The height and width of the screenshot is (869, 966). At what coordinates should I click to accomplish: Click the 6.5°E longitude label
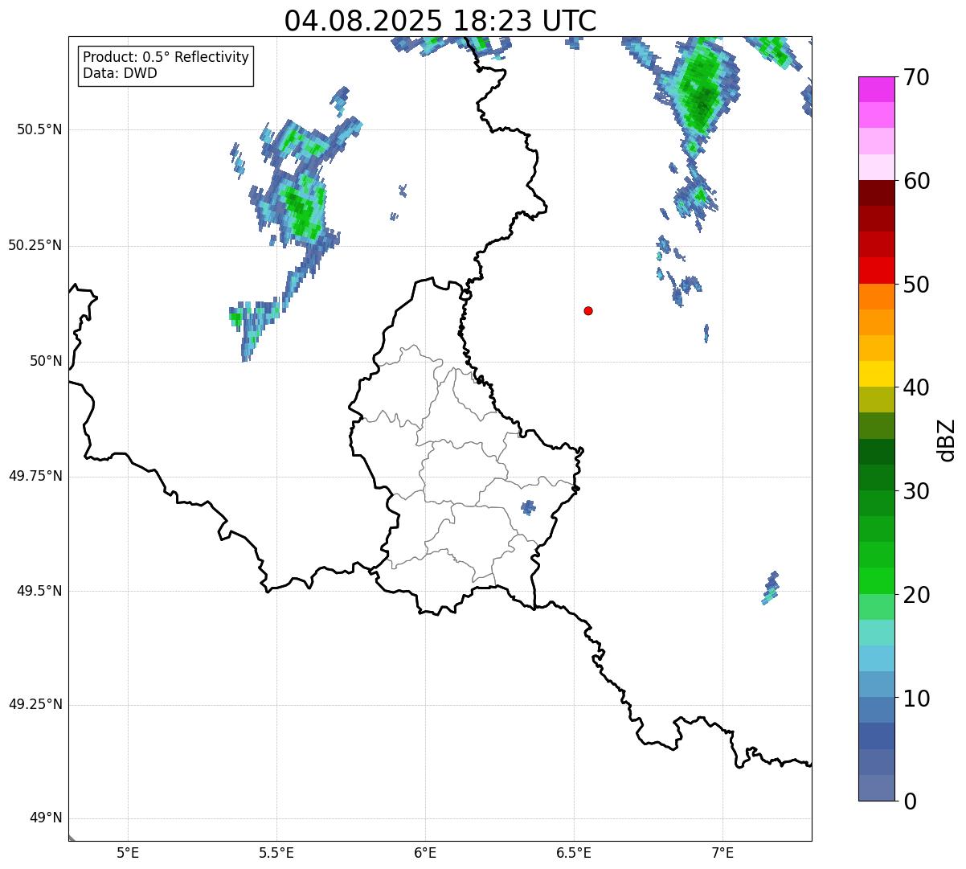coord(574,852)
